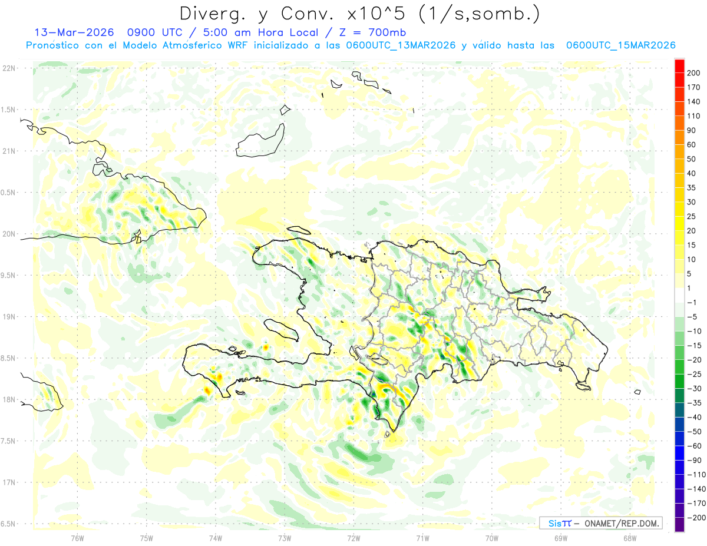707x546 pixels.
Task: Click the '74W' longitude label
Action: [x=215, y=538]
